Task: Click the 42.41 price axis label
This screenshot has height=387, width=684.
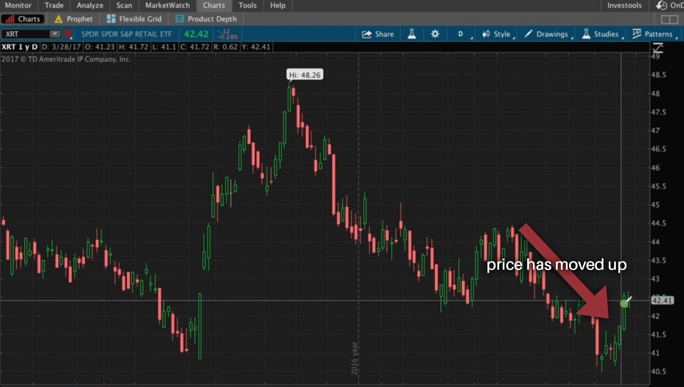Action: tap(662, 301)
